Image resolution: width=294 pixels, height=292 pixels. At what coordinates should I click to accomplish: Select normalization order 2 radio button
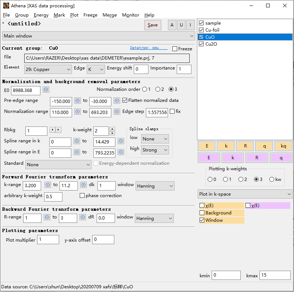click(x=158, y=89)
